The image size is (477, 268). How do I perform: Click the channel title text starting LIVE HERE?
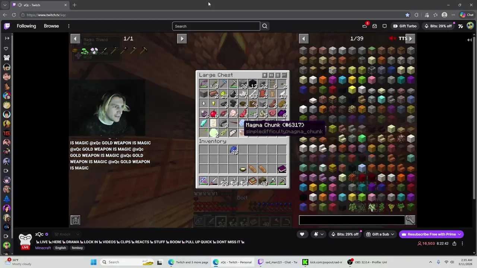140,242
